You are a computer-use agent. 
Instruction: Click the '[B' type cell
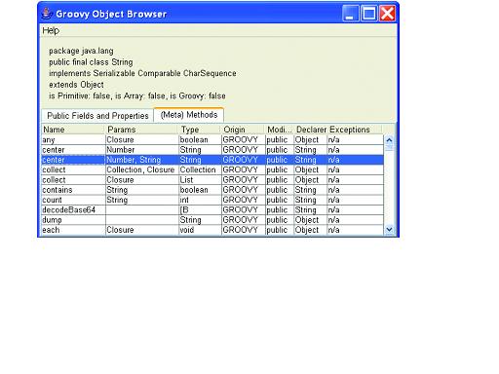click(200, 210)
